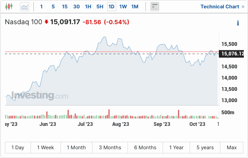Click the 13,500 axis label
248x158 pixels.
(x=229, y=89)
